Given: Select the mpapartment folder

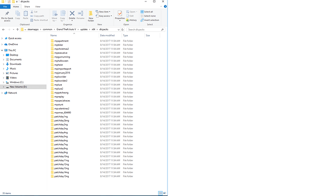Looking at the screenshot, I should [x=61, y=41].
